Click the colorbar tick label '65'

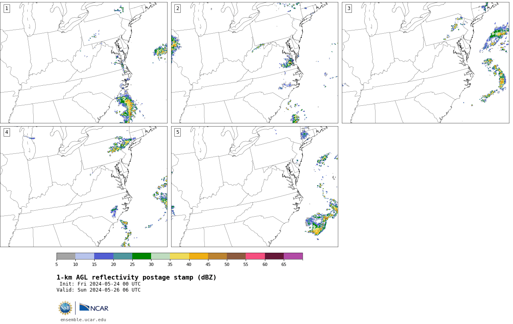[284, 264]
